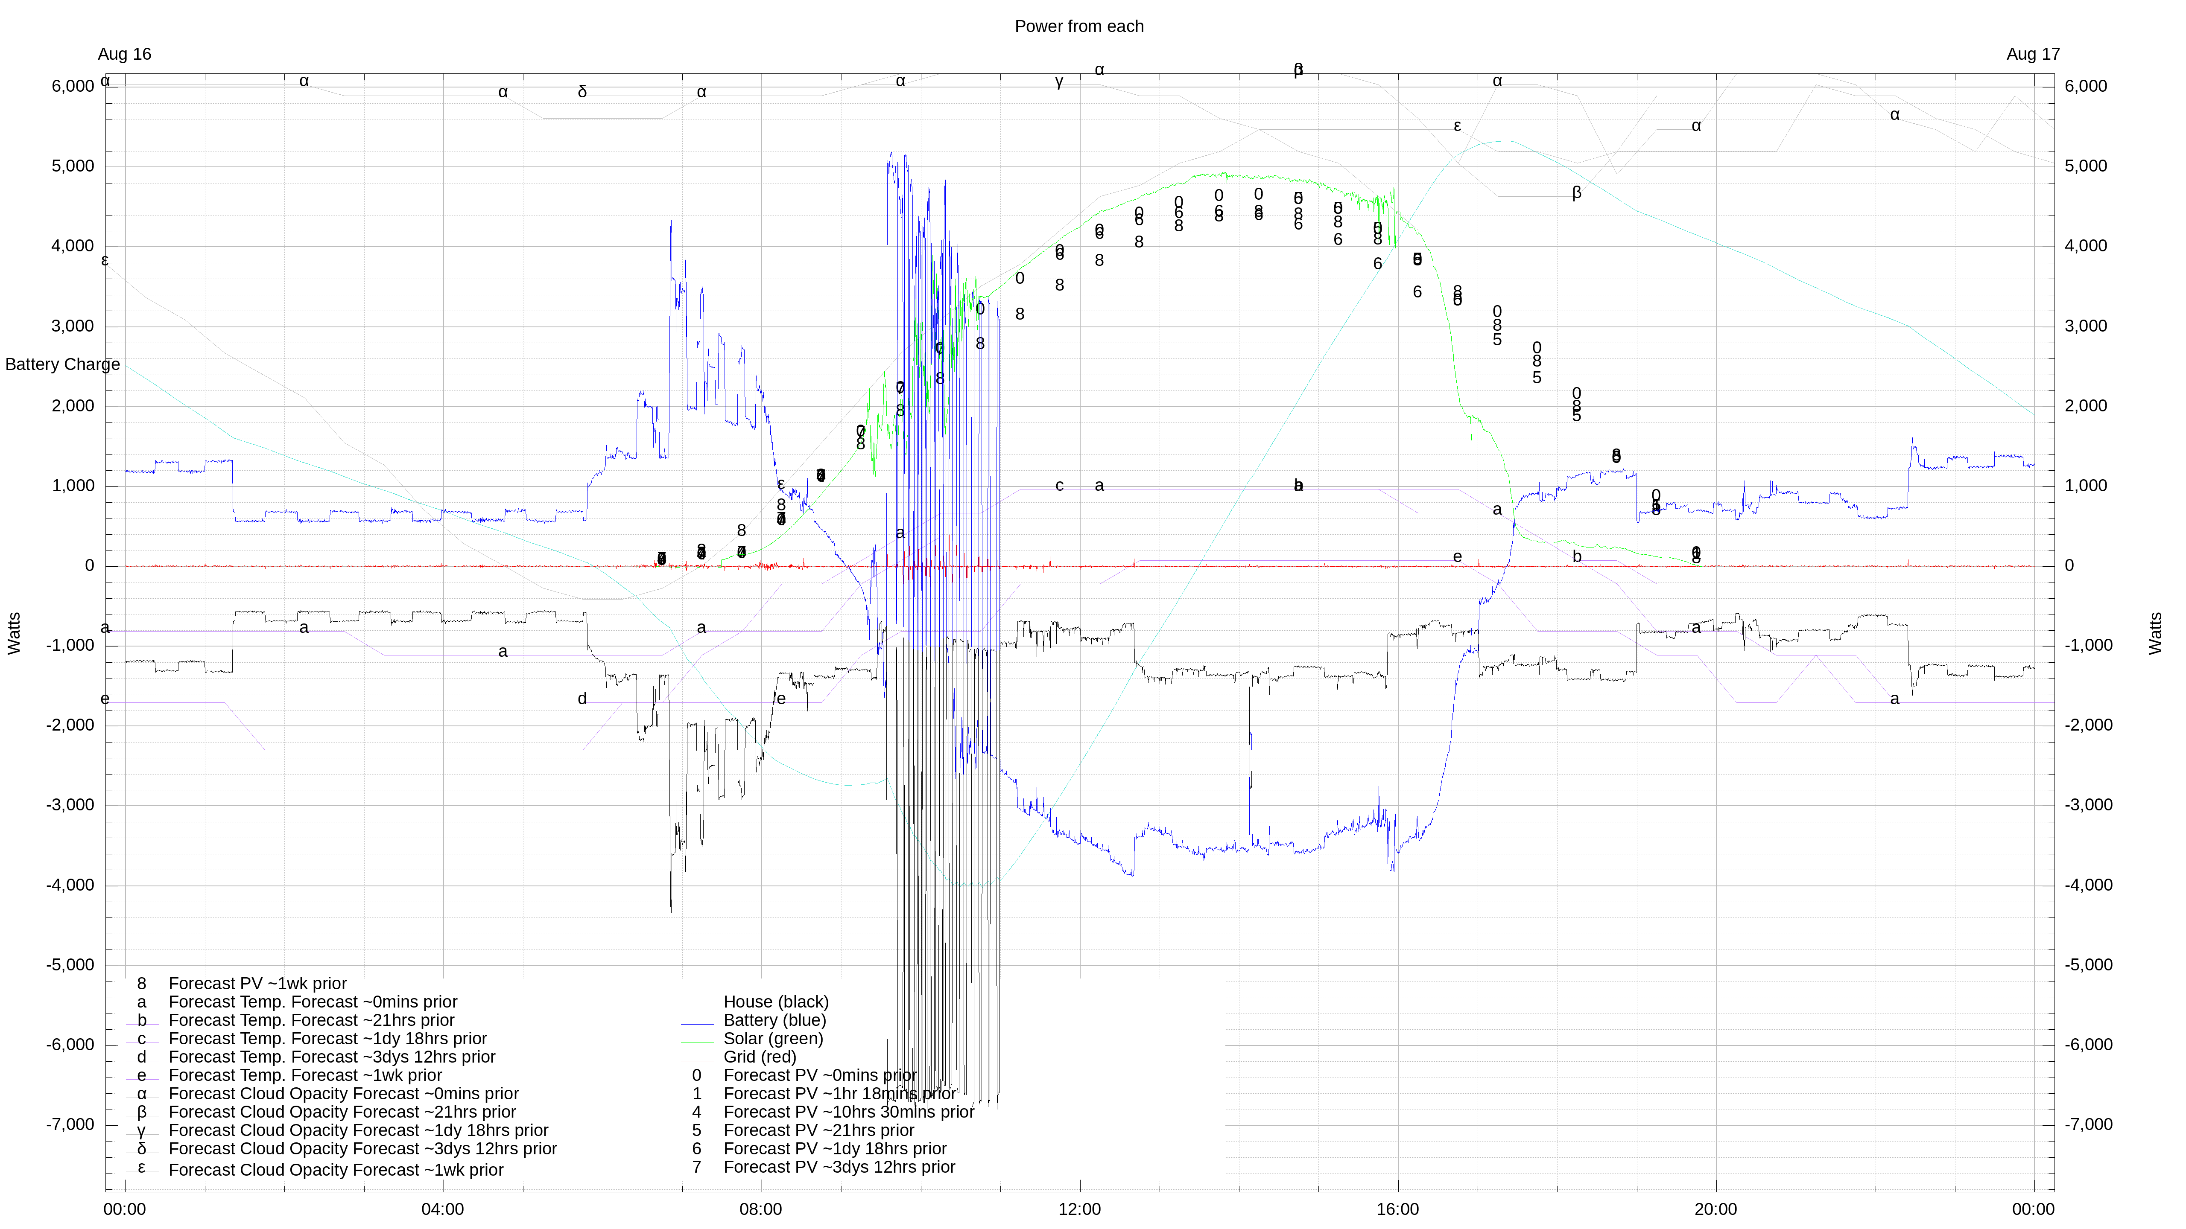Click the 'Aug 16' date label

(124, 54)
